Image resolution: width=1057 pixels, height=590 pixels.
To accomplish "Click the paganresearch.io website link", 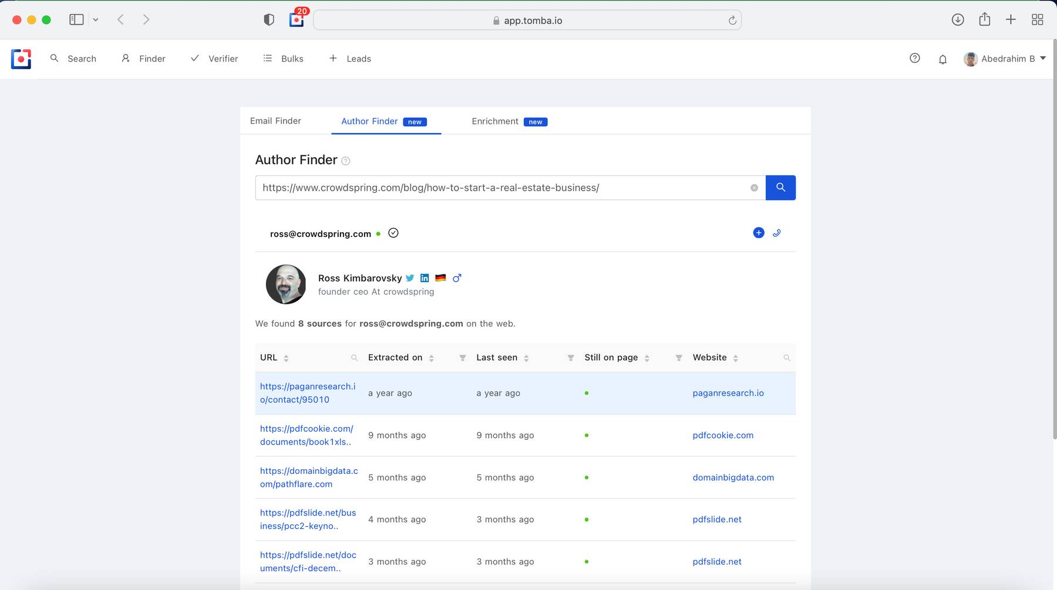I will pos(728,393).
